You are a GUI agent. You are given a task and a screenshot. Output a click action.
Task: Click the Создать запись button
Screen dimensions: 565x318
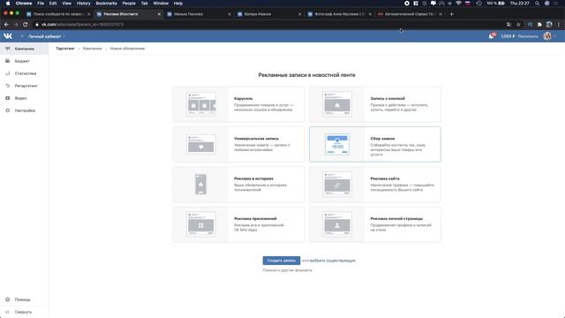click(x=282, y=261)
